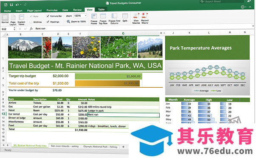Open the Page Layout ribbon tab

click(34, 11)
